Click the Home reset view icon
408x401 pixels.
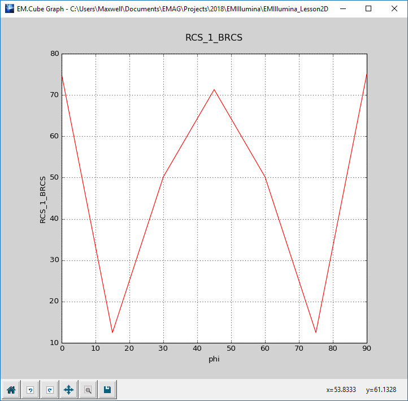click(x=11, y=390)
